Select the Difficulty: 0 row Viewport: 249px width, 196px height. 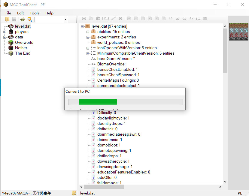coord(107,113)
